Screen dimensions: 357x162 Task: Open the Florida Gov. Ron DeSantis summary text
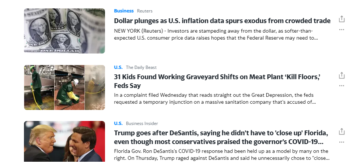222,155
